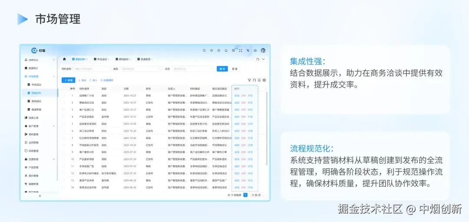Toggle the fullscreen icon in header
Viewport: 469px width, 222px height.
[241, 51]
